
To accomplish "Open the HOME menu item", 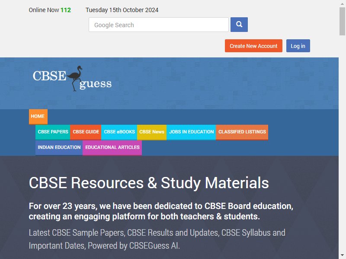I will click(x=38, y=117).
